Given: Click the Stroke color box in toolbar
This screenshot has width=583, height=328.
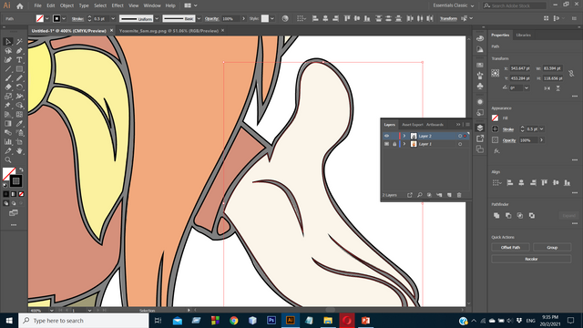Looking at the screenshot, I should (15, 181).
